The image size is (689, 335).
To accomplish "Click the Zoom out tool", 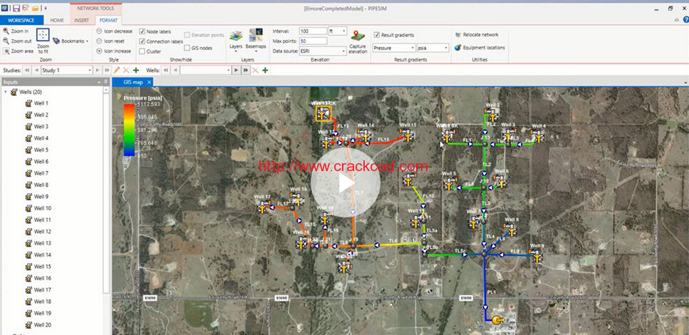I will coord(17,41).
